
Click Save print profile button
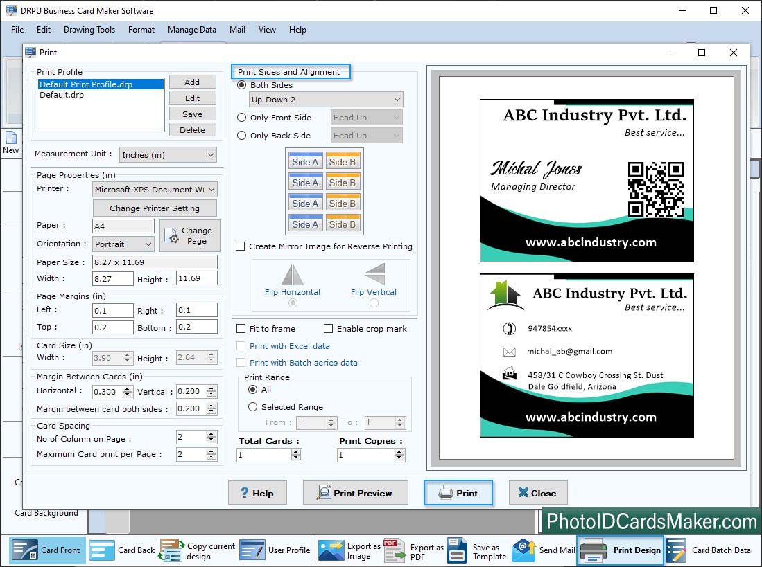click(193, 114)
